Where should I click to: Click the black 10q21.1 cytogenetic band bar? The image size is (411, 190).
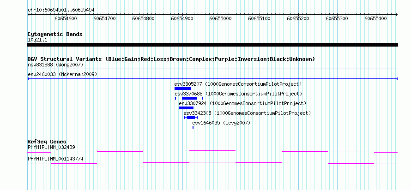click(212, 45)
